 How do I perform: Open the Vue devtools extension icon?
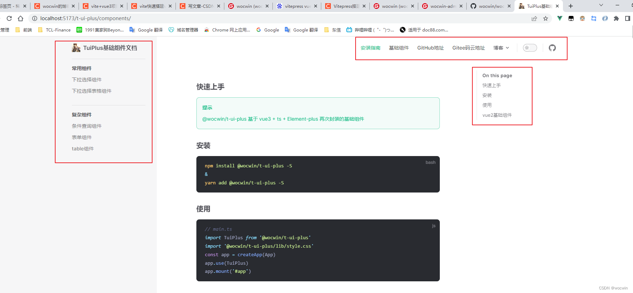560,18
